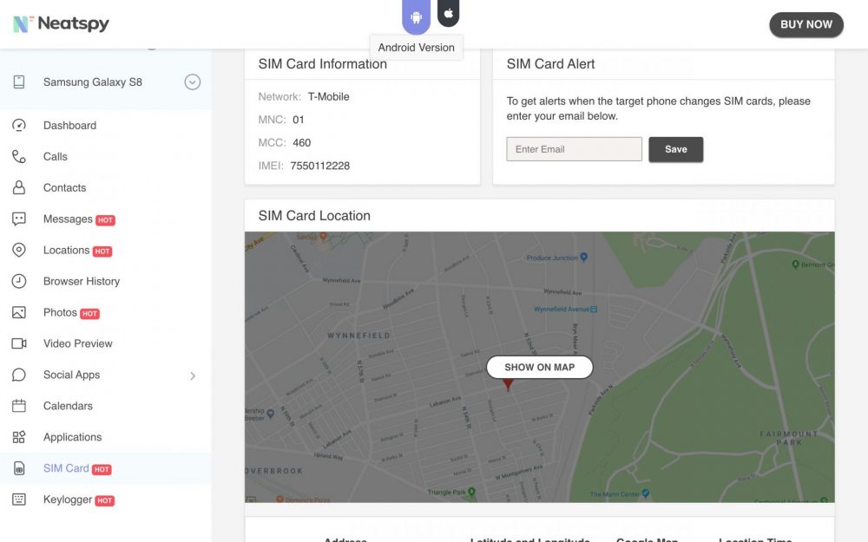Click the Keylogger keyboard icon
Viewport: 868px width, 542px height.
[x=19, y=500]
